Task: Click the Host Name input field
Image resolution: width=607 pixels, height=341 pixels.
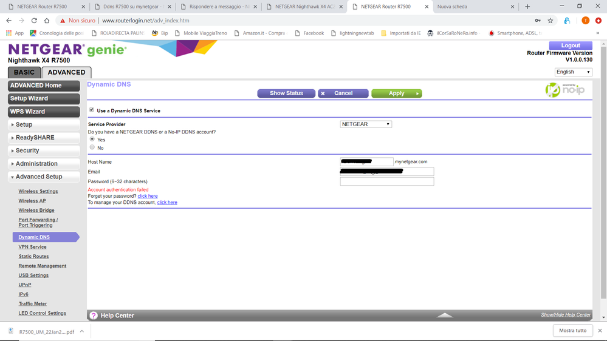Action: [x=366, y=161]
